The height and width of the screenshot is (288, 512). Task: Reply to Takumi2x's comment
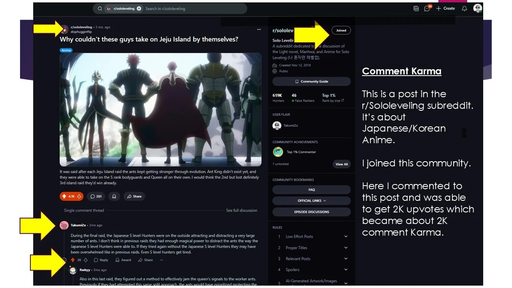[101, 260]
